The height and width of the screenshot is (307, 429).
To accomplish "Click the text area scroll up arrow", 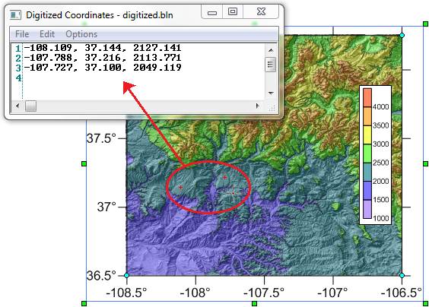I will point(271,50).
